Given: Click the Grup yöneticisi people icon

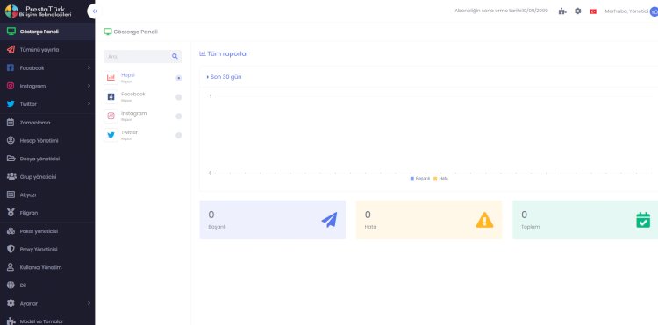Looking at the screenshot, I should 11,177.
